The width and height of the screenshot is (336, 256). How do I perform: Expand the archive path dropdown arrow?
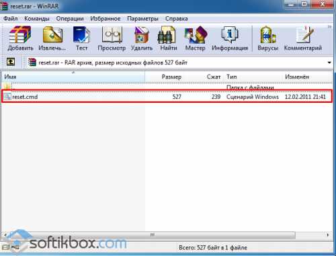329,62
